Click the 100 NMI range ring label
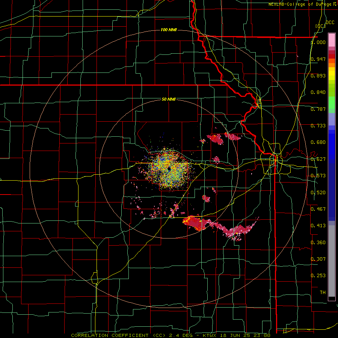Screen dimensions: 338x338 (169, 30)
